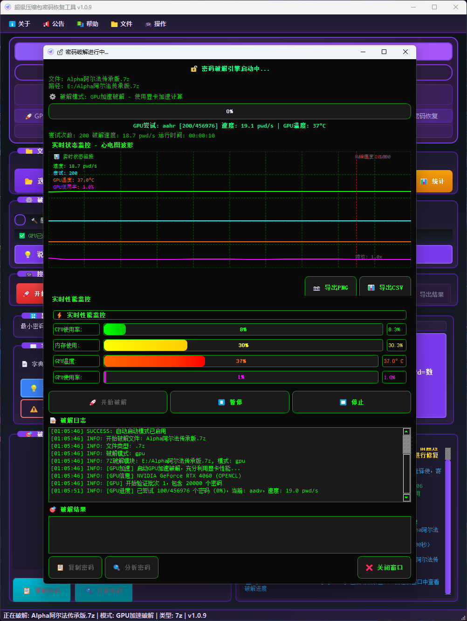Click the pause icon on 暂停 button

[x=222, y=402]
